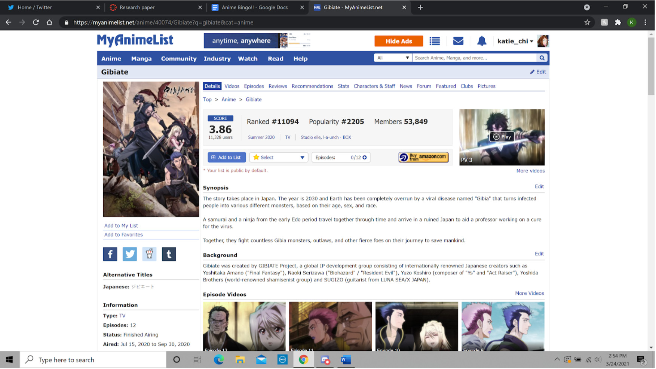656x369 pixels.
Task: Share on Facebook icon
Action: pyautogui.click(x=110, y=255)
